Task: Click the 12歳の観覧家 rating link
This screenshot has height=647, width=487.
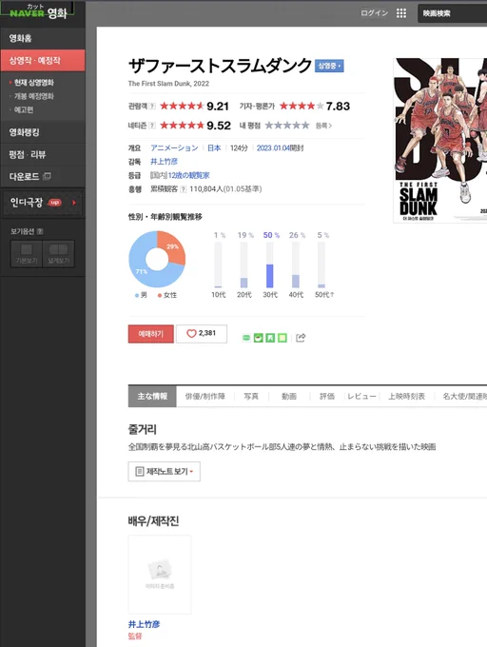Action: (188, 175)
